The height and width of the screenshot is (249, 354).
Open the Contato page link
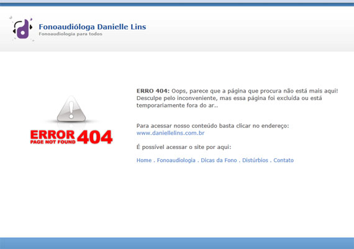(284, 160)
